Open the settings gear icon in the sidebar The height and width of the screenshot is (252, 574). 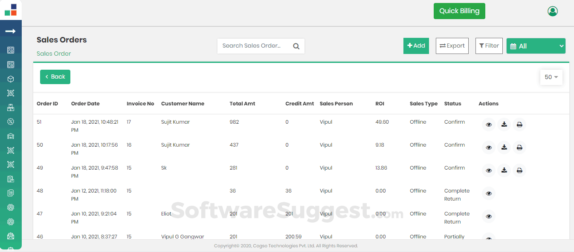(x=10, y=207)
